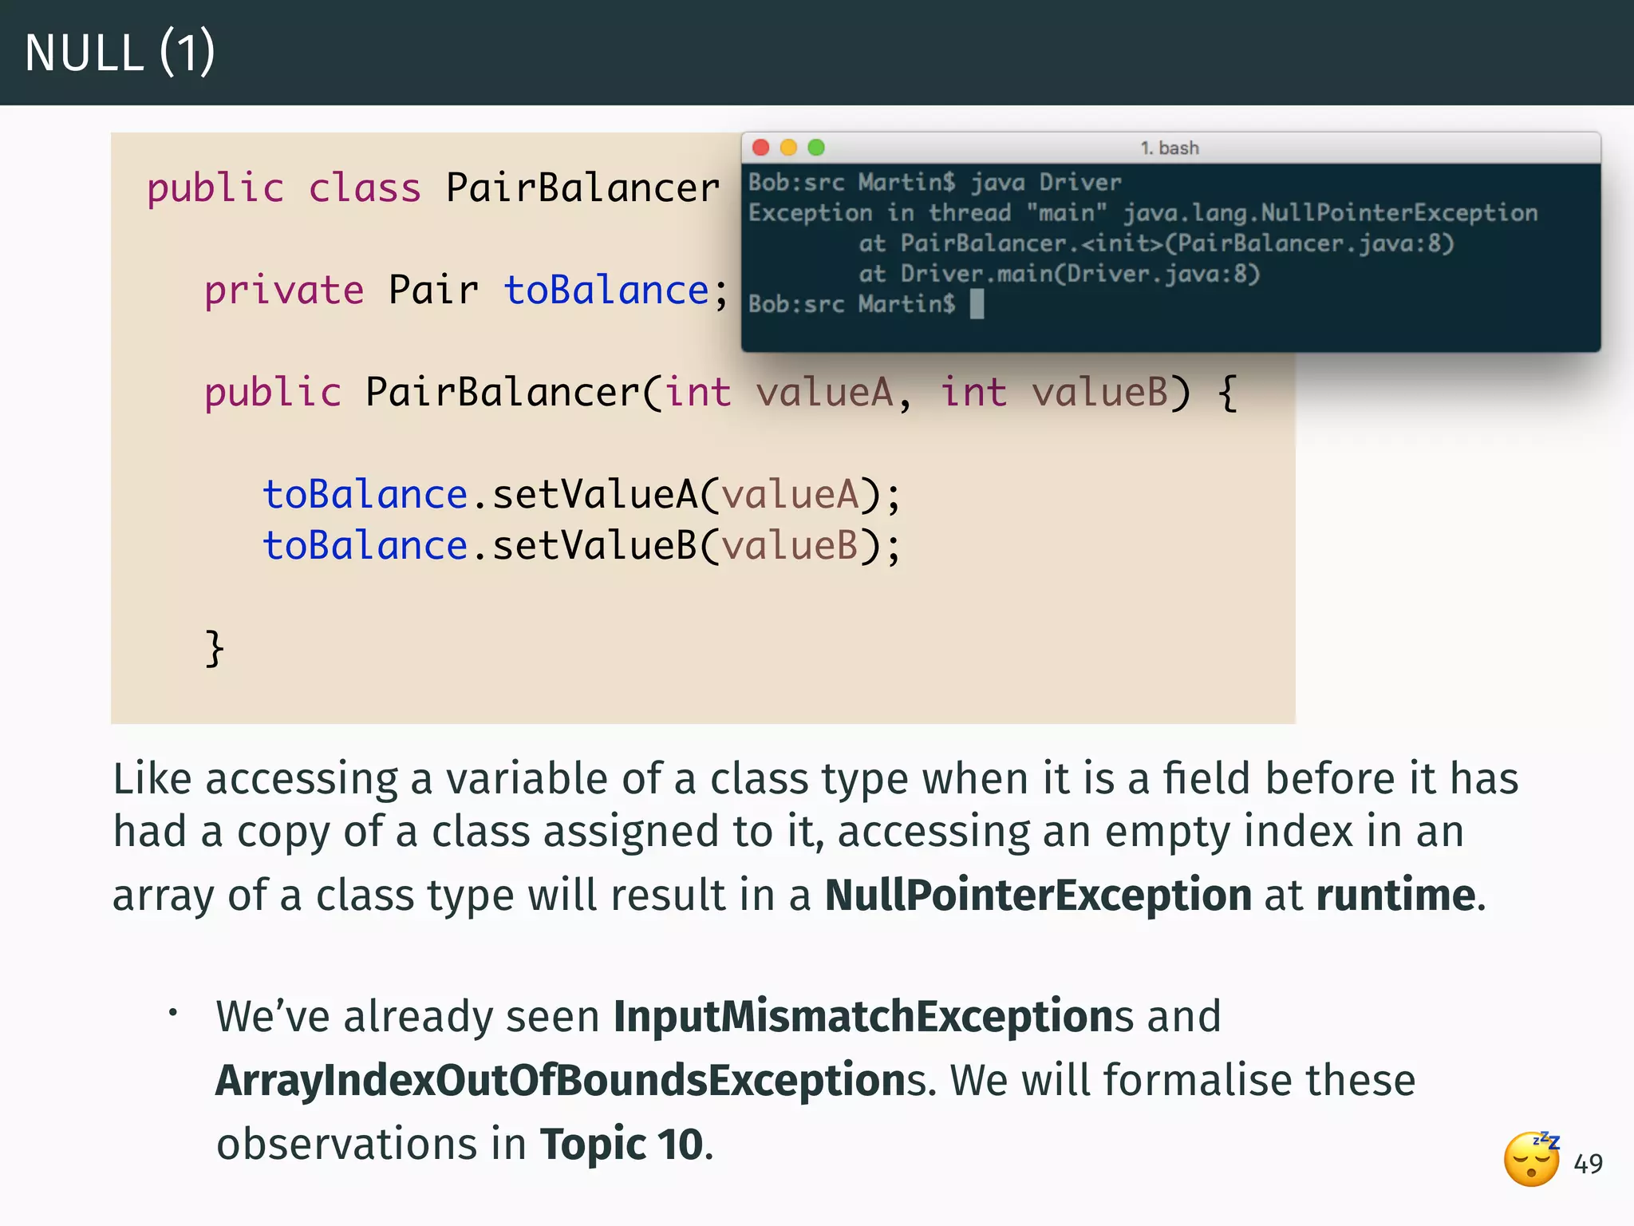Click the terminal title '1. bash'
This screenshot has width=1634, height=1226.
[x=1170, y=148]
